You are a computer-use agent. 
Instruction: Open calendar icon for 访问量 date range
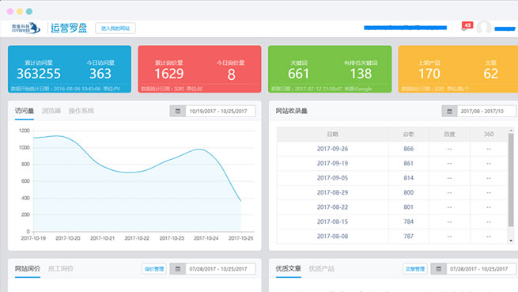[x=178, y=111]
